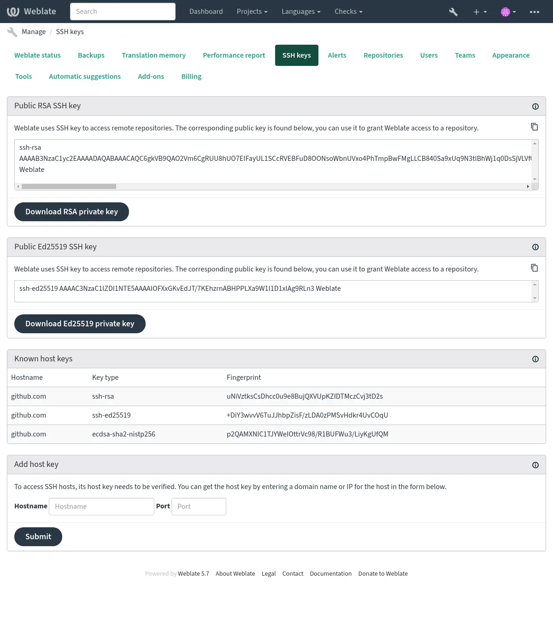Open the three-dots more menu
The height and width of the screenshot is (625, 553).
535,12
